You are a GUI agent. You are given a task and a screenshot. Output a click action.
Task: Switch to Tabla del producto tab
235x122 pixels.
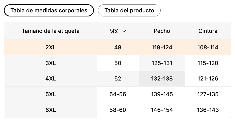(x=129, y=10)
